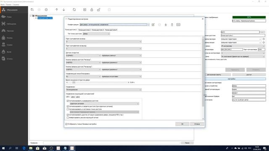Switch to Точка доступа 2 tab
Viewport: 269px width, 151px height.
coord(84,30)
